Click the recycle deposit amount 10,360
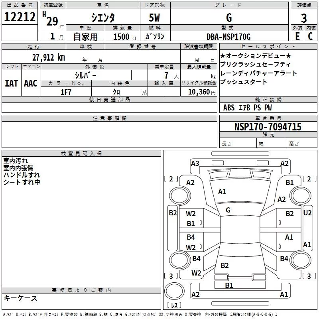Image resolution: width=319 pixels, height=319 pixels. pos(198,92)
